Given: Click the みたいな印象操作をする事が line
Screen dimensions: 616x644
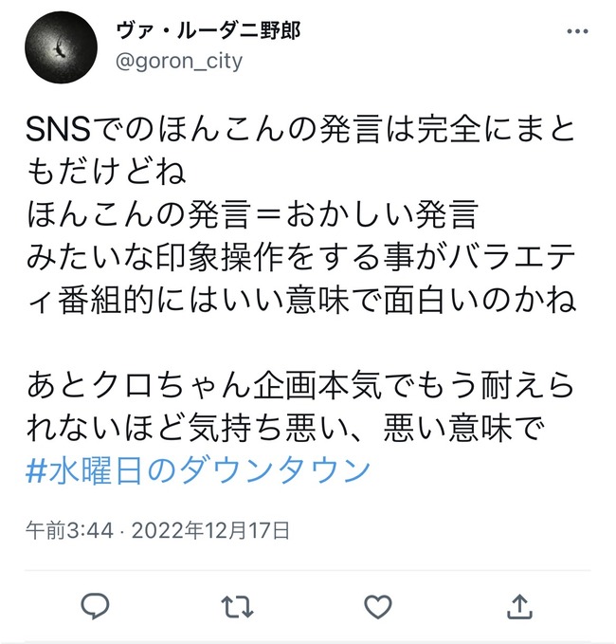Looking at the screenshot, I should [300, 258].
